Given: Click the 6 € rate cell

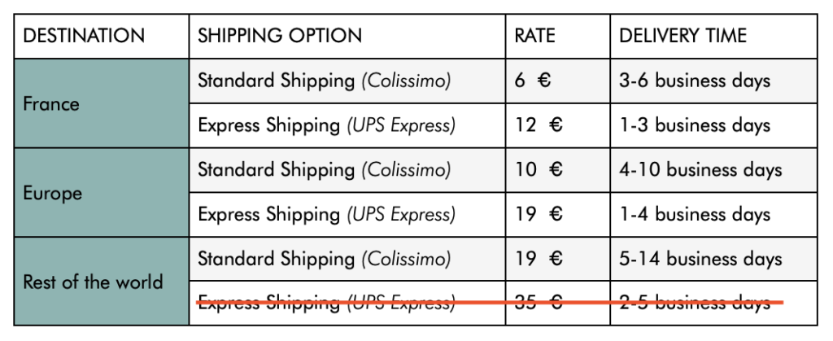Looking at the screenshot, I should (x=558, y=81).
